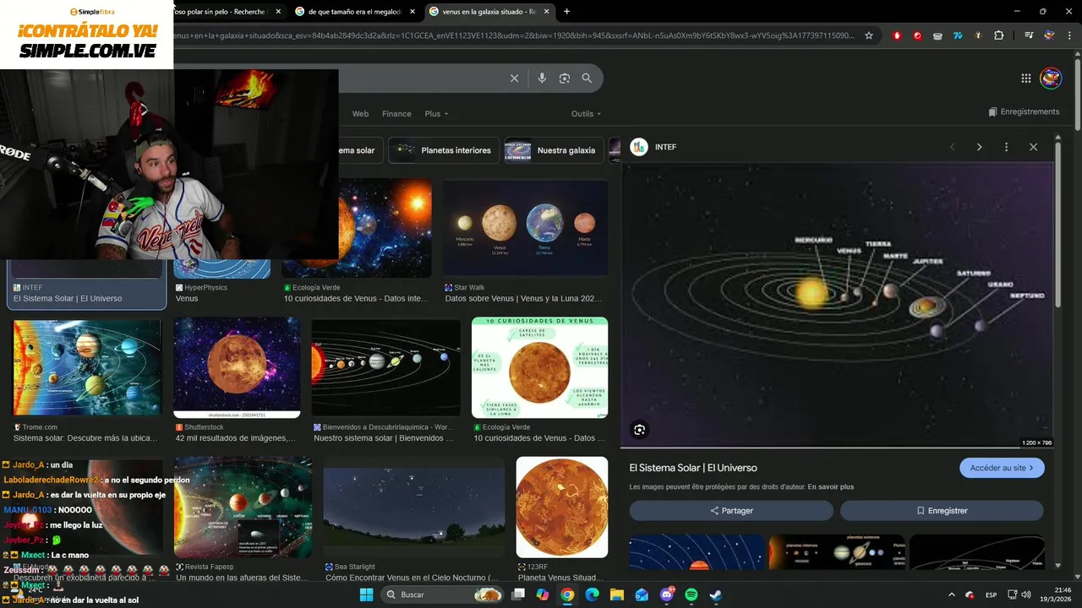Open Chrome three-dot menu
The image size is (1082, 608).
point(1069,35)
